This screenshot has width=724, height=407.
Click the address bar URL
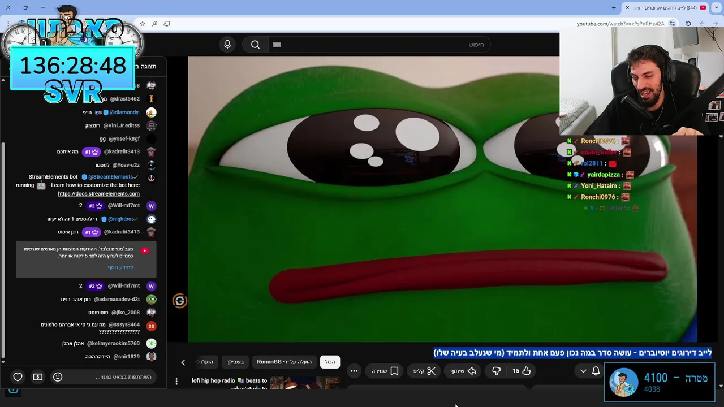(620, 24)
